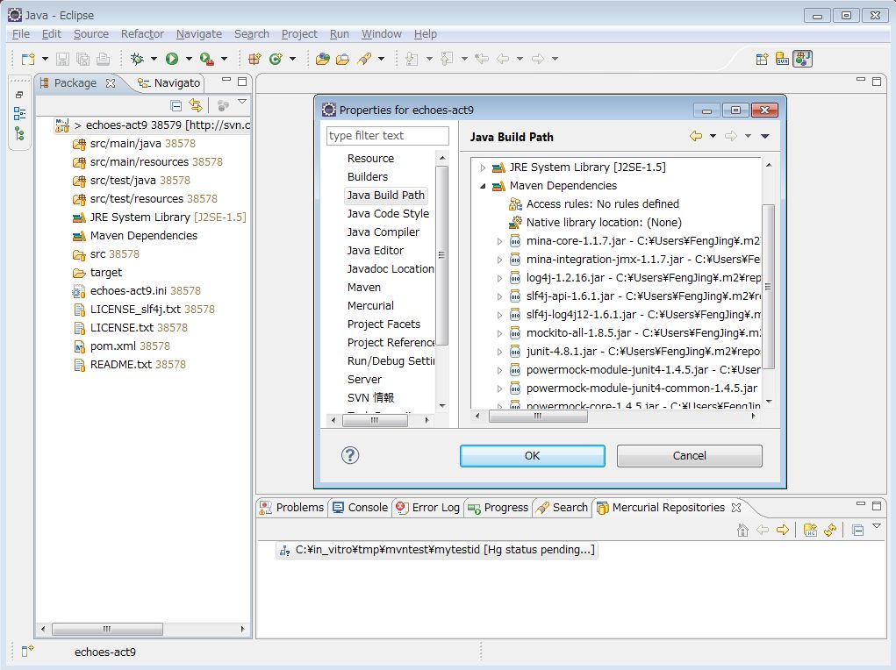Select Project Facets properties page
The image size is (896, 670).
(x=384, y=324)
